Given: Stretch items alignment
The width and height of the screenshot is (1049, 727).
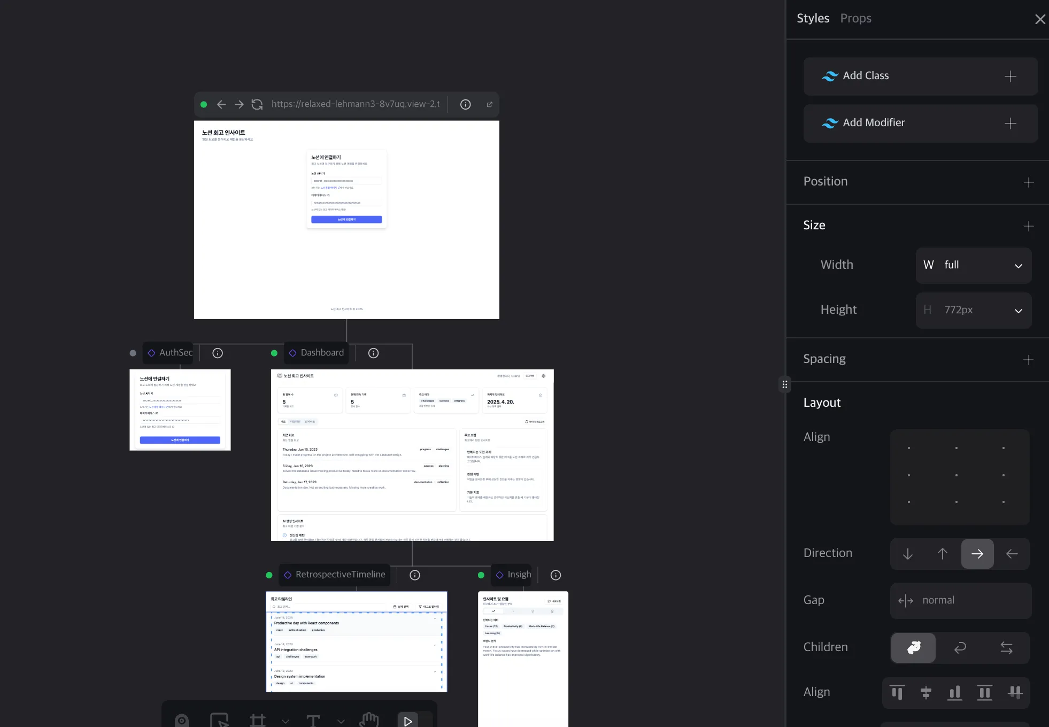Looking at the screenshot, I should pyautogui.click(x=985, y=693).
